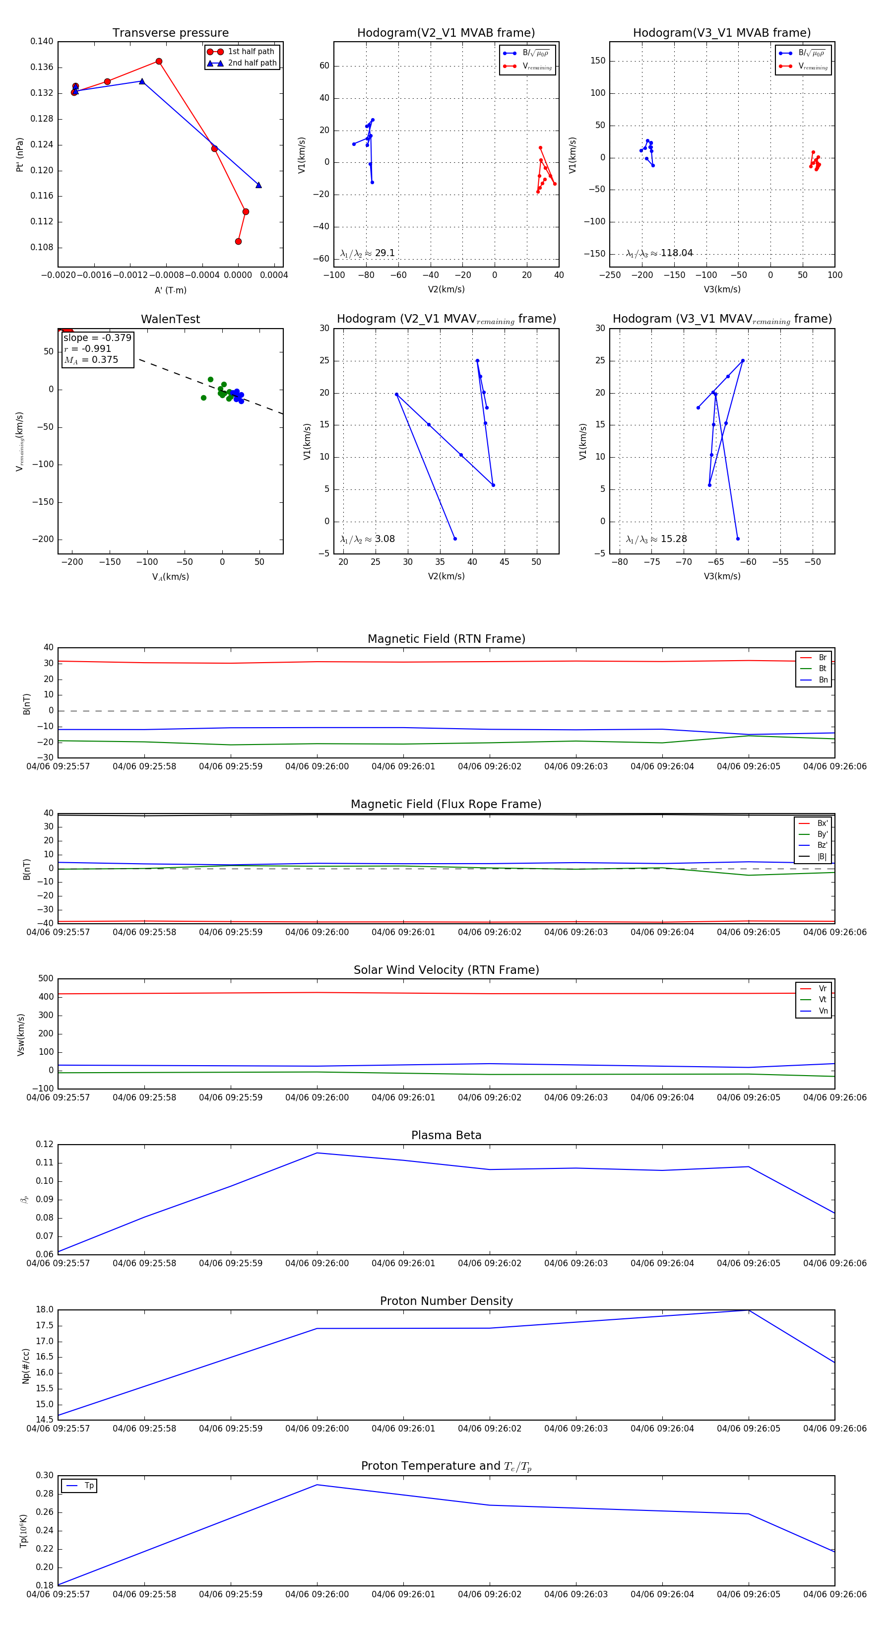The height and width of the screenshot is (1638, 893).
Task: Click the eigenvalue ratio 3.08 annotation
Action: coord(367,539)
